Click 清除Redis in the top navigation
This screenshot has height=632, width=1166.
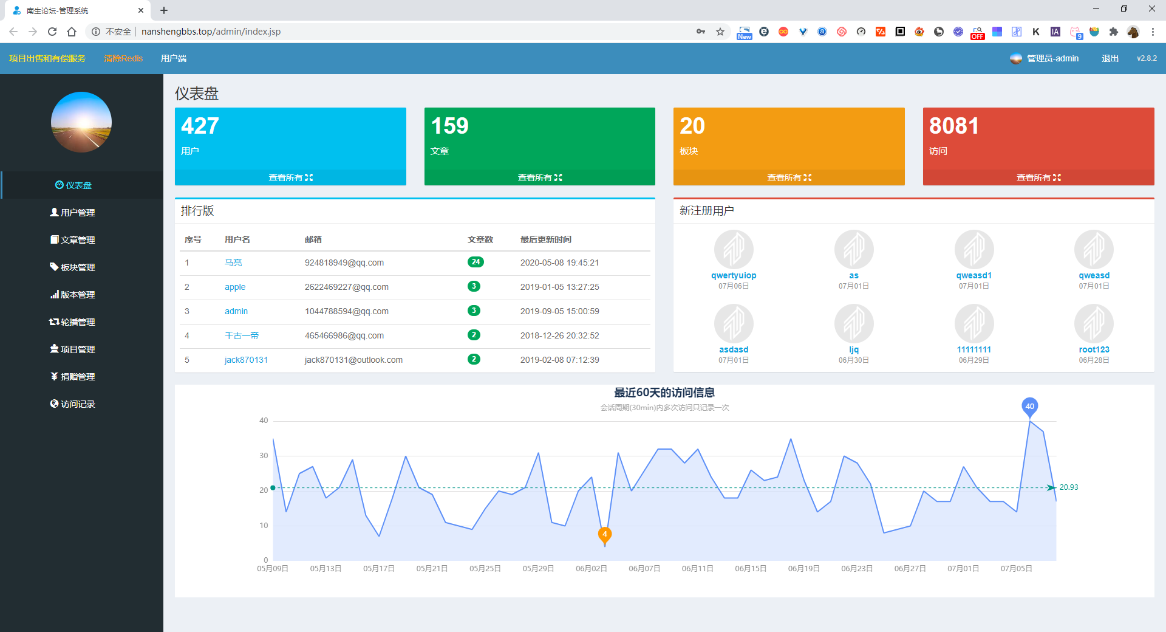[x=123, y=58]
